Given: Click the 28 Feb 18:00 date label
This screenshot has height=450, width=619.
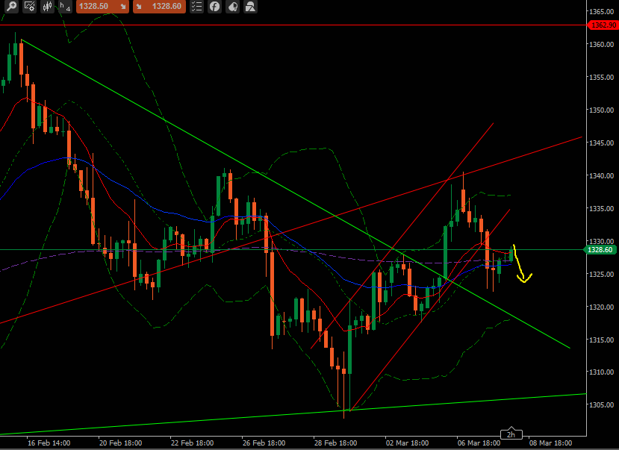Looking at the screenshot, I should tap(335, 443).
